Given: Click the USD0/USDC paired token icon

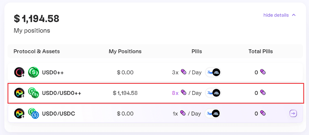Looking at the screenshot, I should 33,113.
